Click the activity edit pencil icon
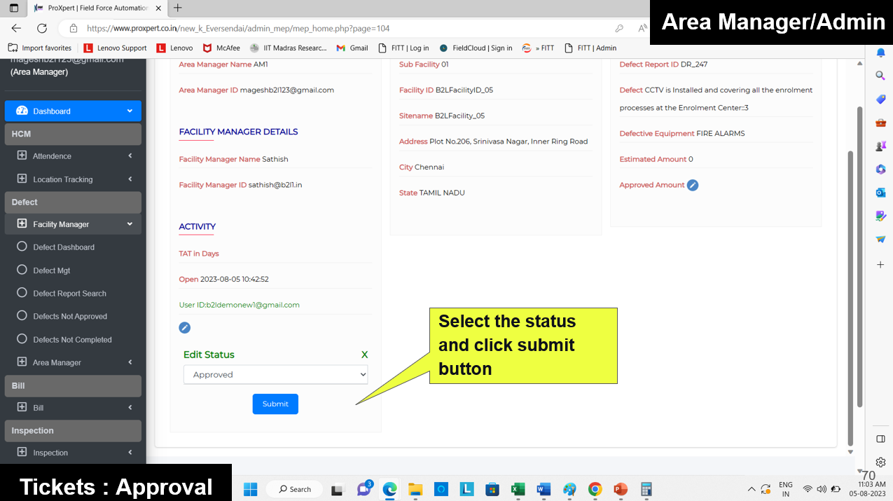Screen dimensions: 893x501 click(x=184, y=328)
